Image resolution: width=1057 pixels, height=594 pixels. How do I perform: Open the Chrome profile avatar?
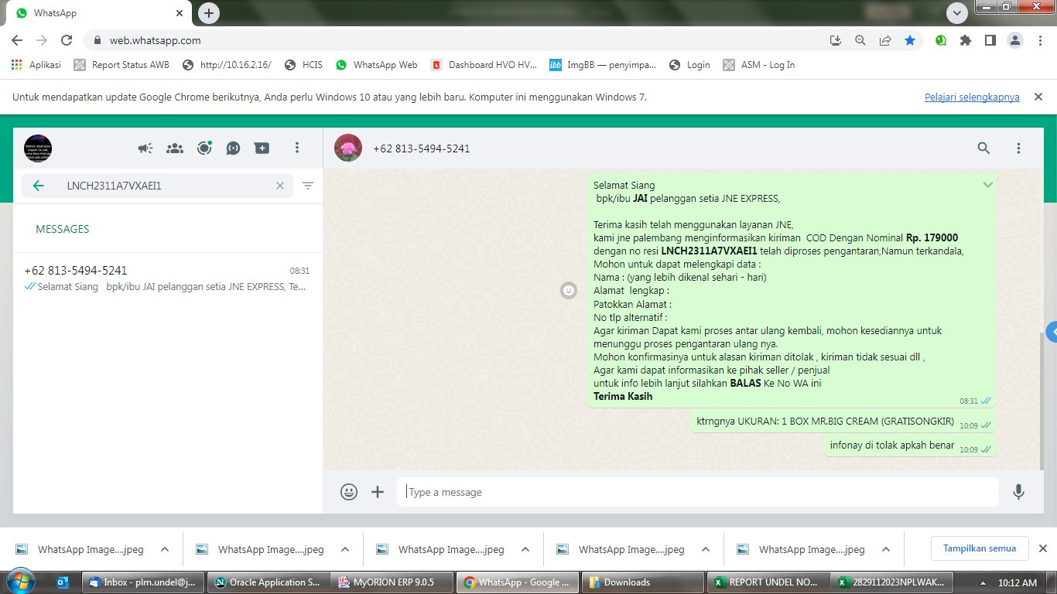coord(1014,40)
